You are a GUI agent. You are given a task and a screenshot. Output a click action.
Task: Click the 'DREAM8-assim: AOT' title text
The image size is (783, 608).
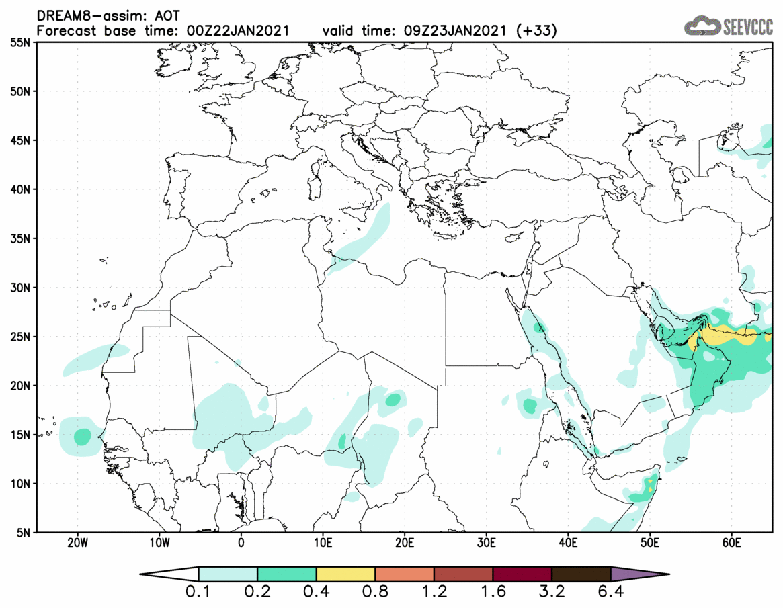(x=108, y=16)
